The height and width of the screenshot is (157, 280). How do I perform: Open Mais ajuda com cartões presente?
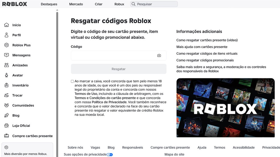(x=202, y=47)
